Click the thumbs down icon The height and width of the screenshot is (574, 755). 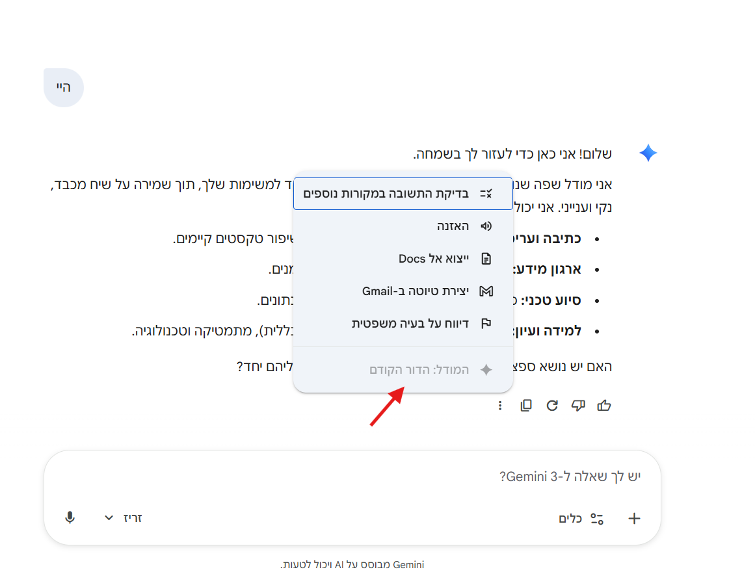click(578, 406)
